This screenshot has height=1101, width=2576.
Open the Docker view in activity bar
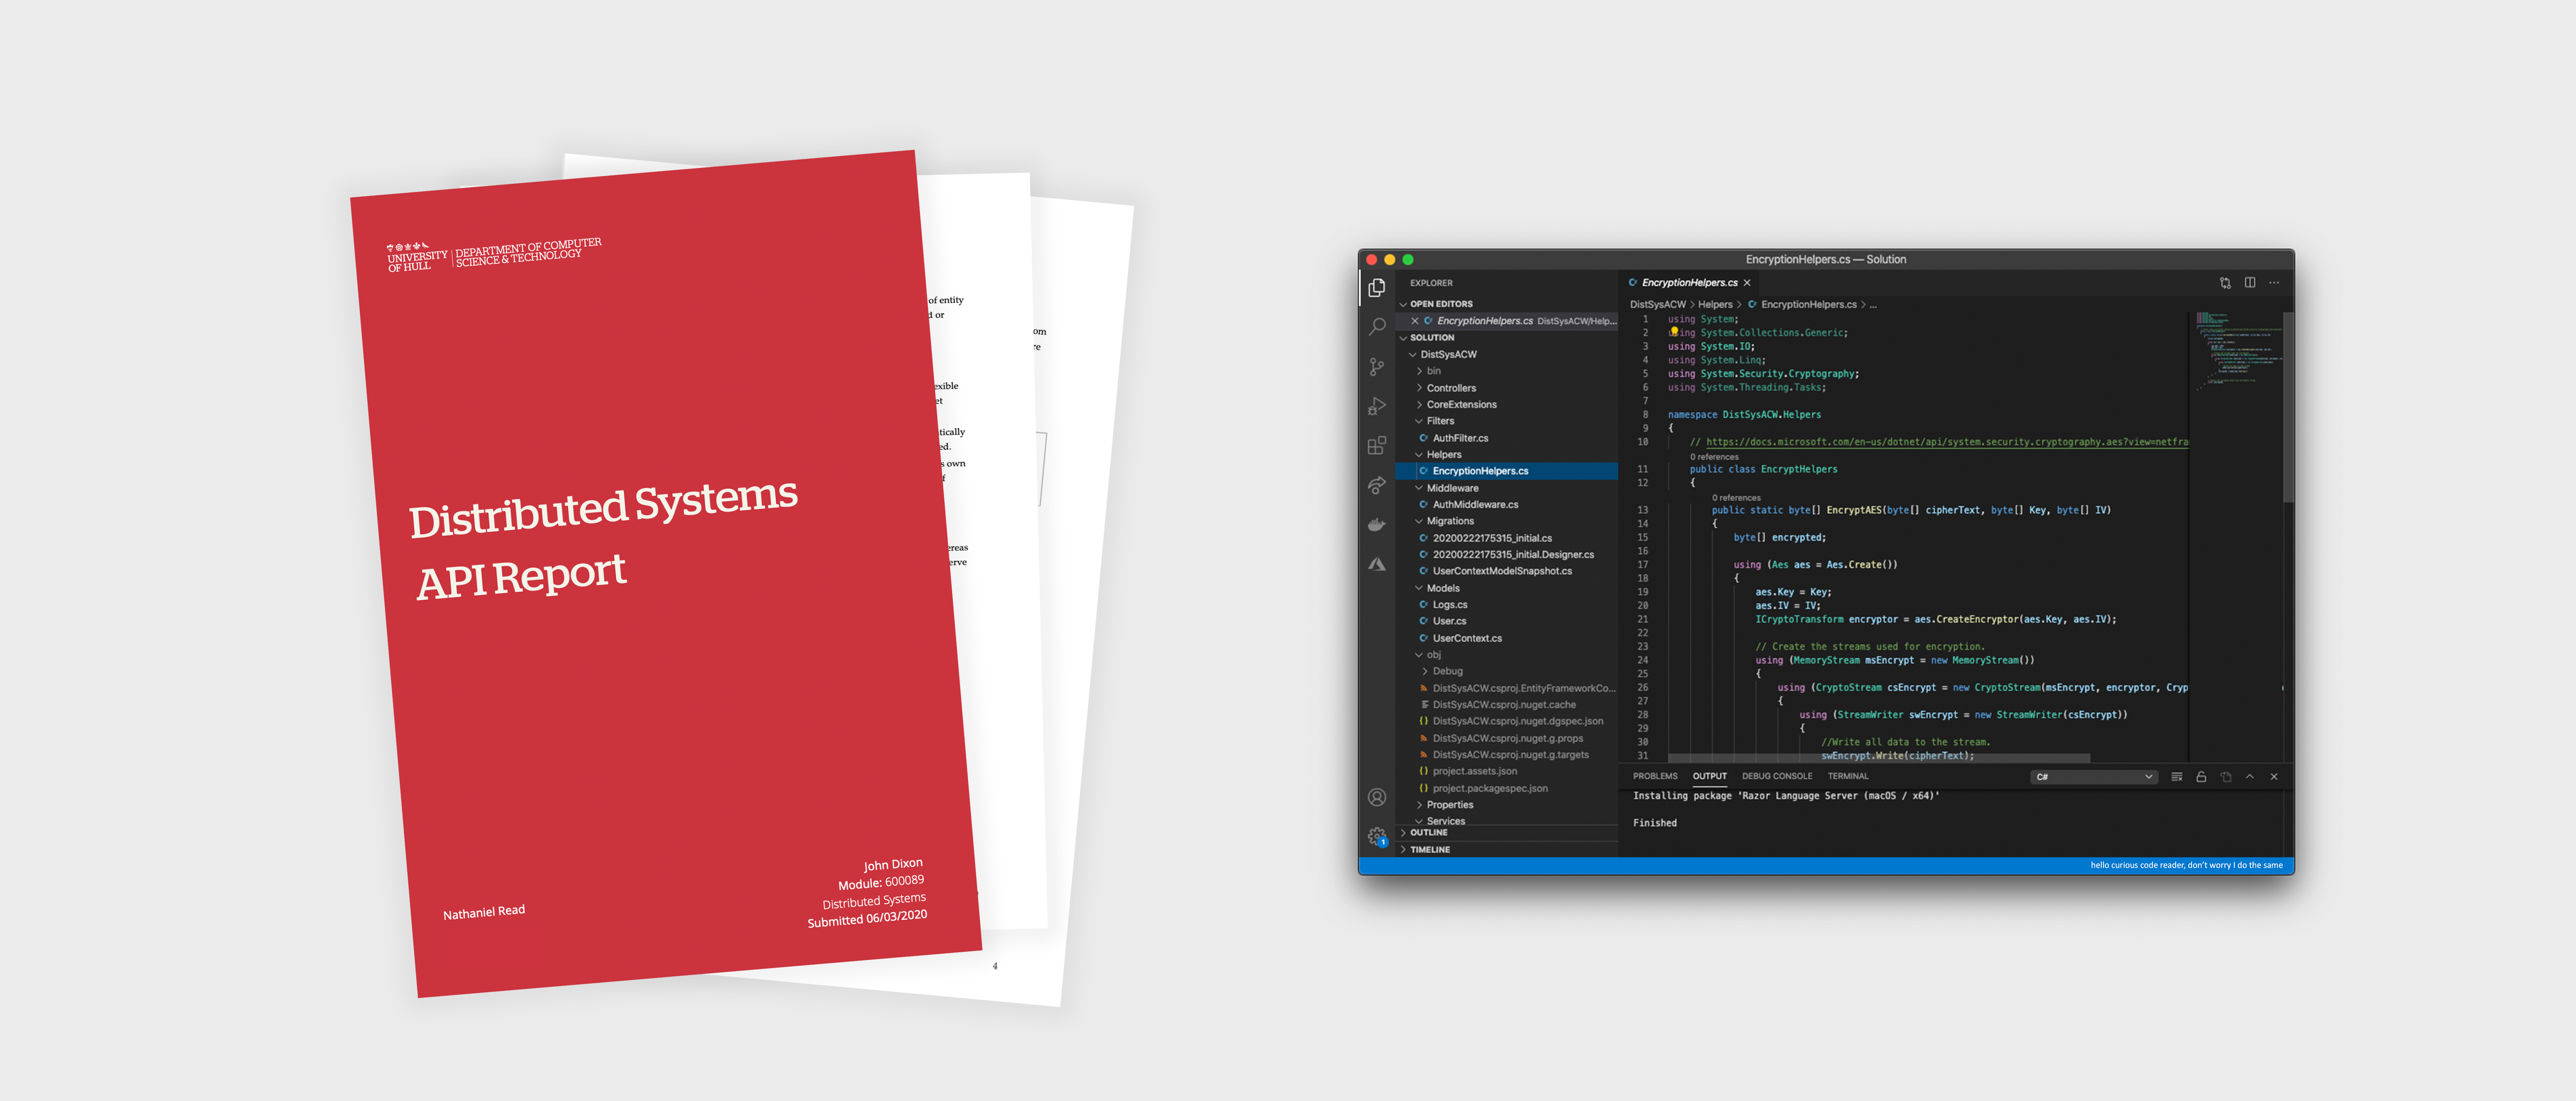point(1377,524)
